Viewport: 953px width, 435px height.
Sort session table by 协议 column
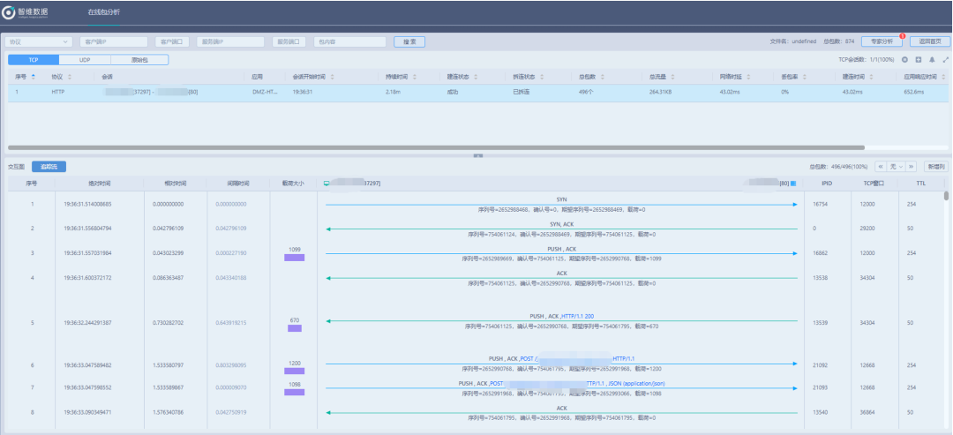(x=70, y=77)
